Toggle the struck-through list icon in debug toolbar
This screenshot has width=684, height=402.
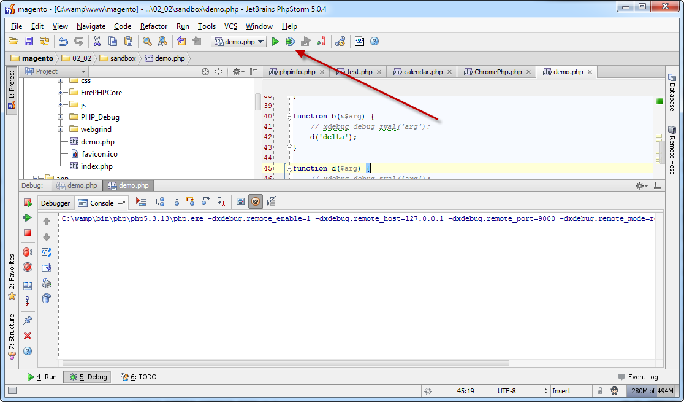(x=271, y=201)
